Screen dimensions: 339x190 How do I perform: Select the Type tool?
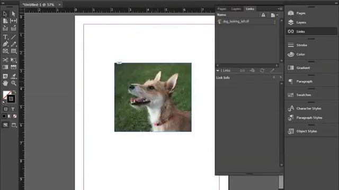(5, 37)
